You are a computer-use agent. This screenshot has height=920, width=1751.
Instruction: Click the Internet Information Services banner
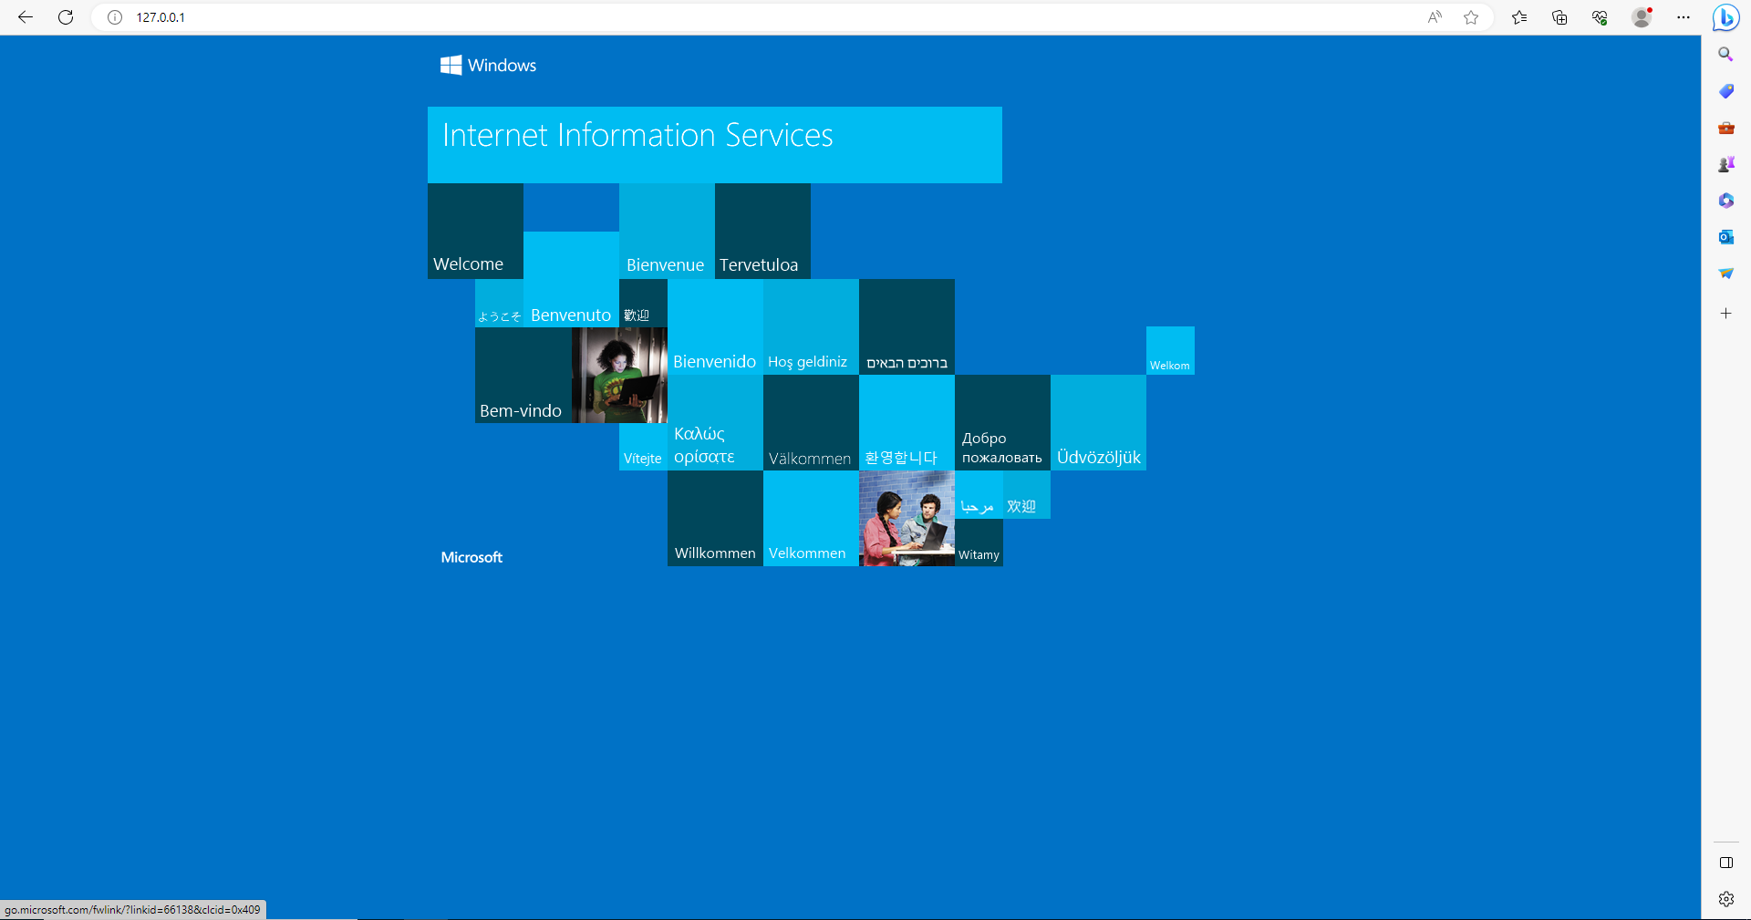pos(715,145)
